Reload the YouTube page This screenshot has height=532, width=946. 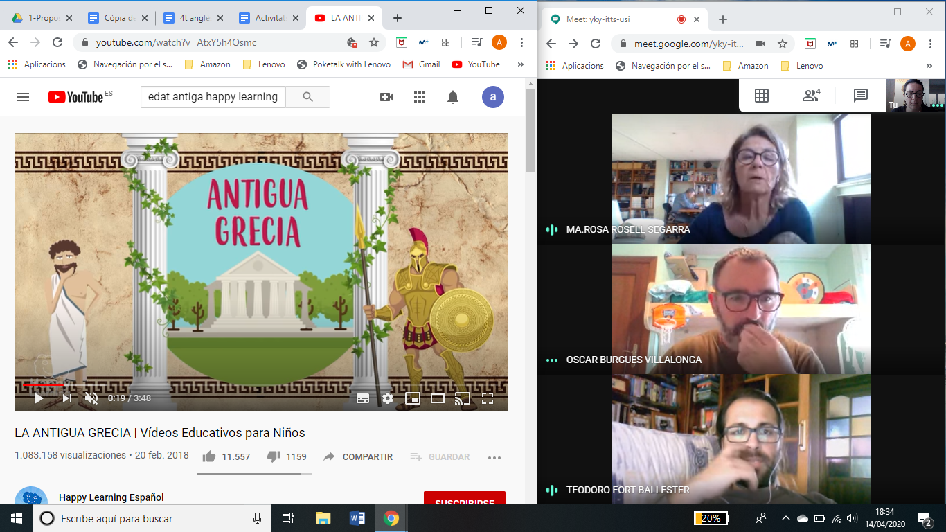tap(57, 43)
